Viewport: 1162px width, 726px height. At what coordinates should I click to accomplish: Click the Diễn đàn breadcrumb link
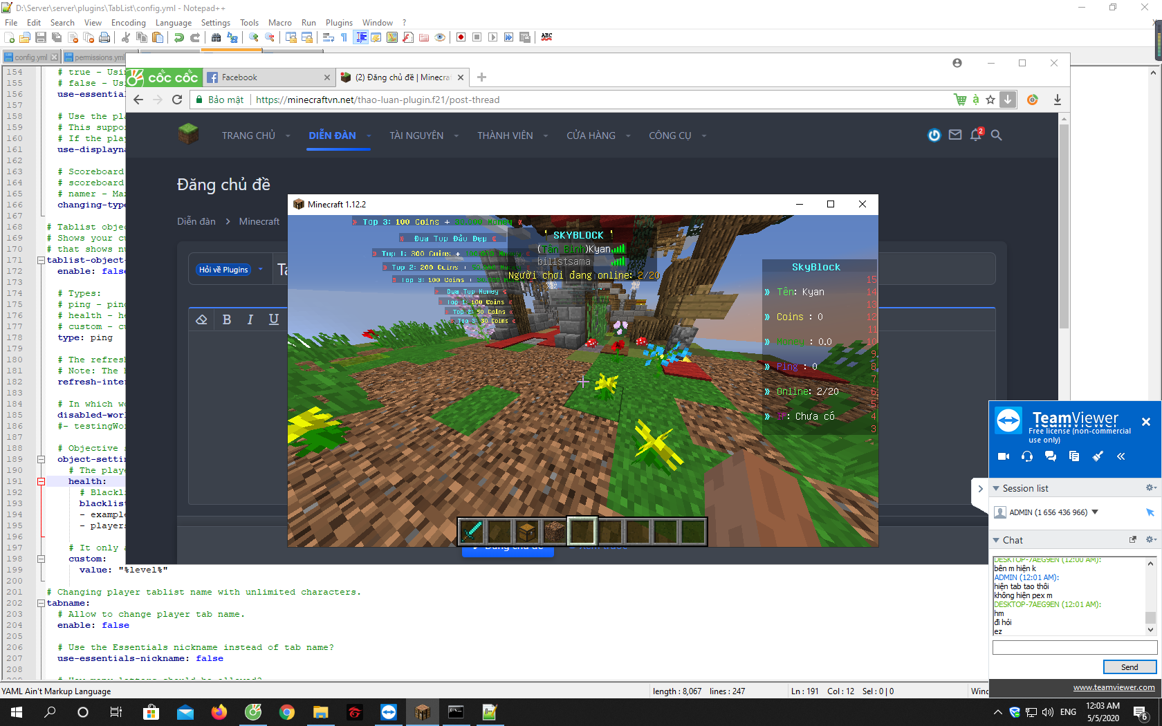196,221
